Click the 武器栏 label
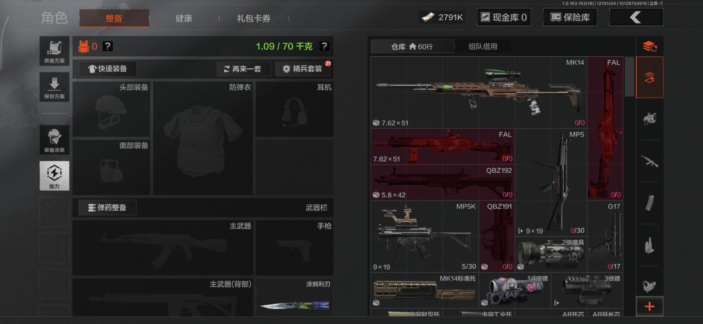Image resolution: width=703 pixels, height=324 pixels. point(316,208)
